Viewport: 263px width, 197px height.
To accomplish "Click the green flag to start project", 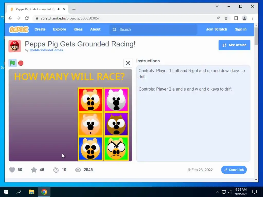I will (13, 63).
